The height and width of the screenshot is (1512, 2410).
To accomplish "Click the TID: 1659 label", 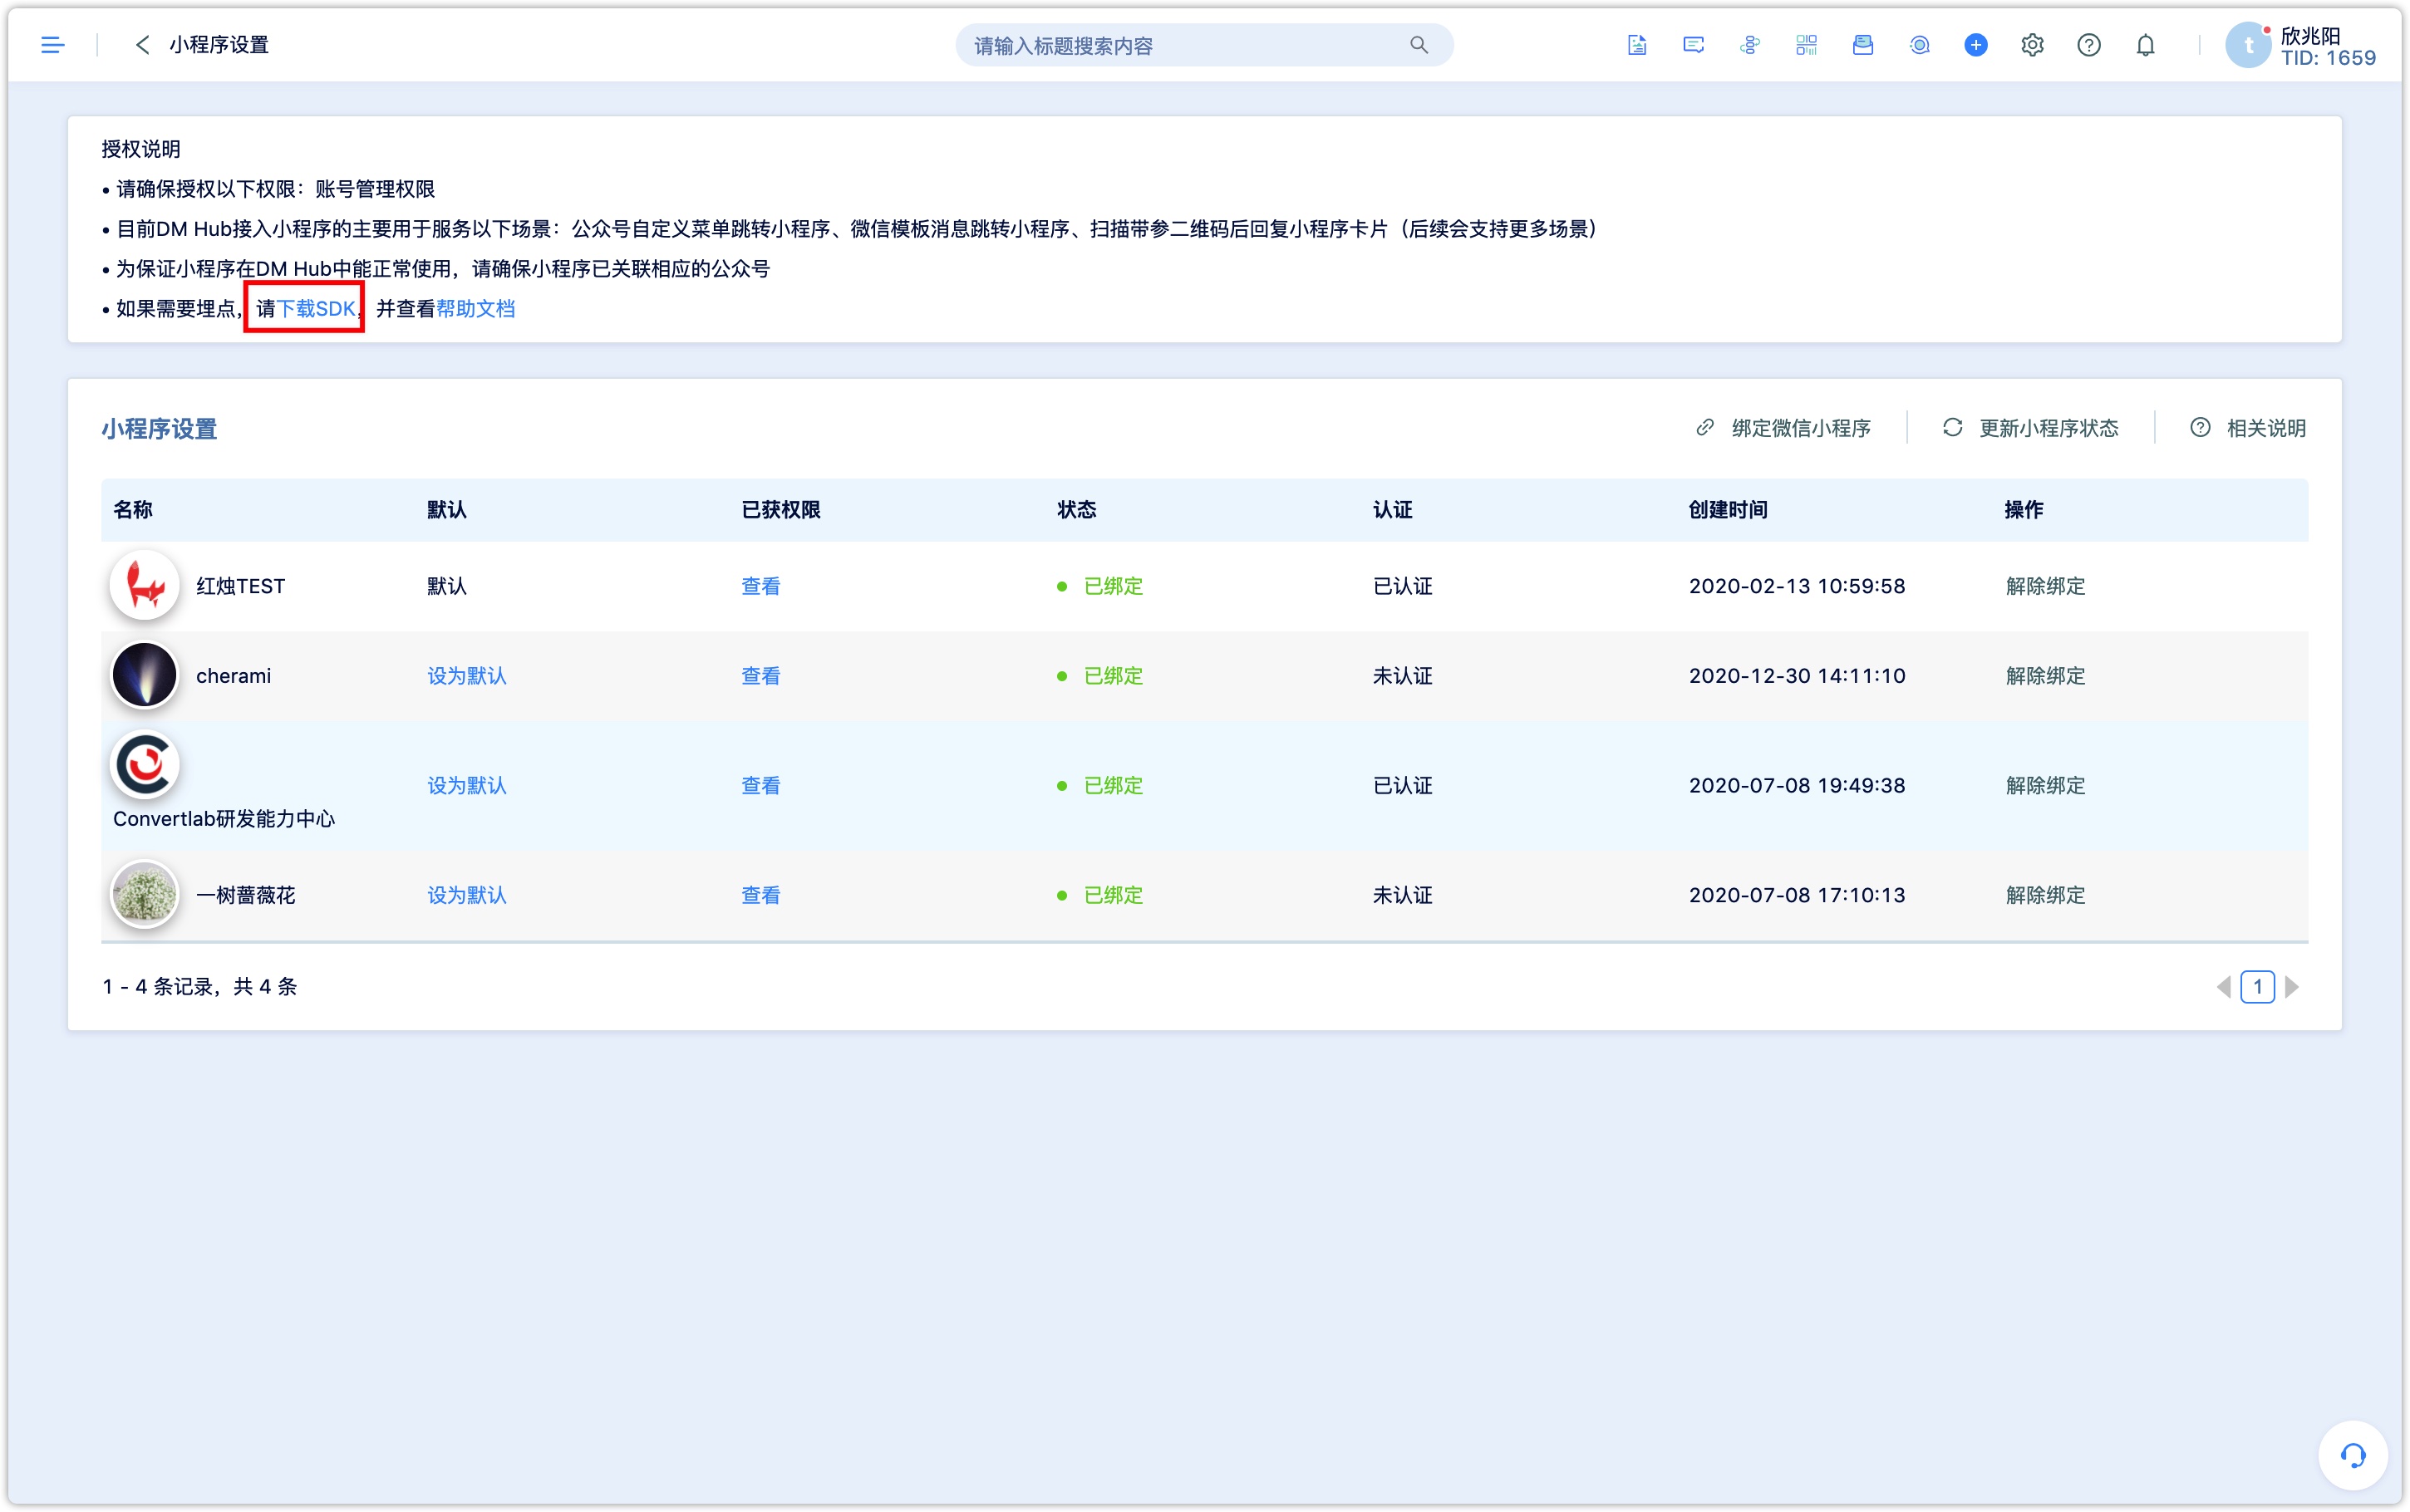I will (x=2328, y=58).
